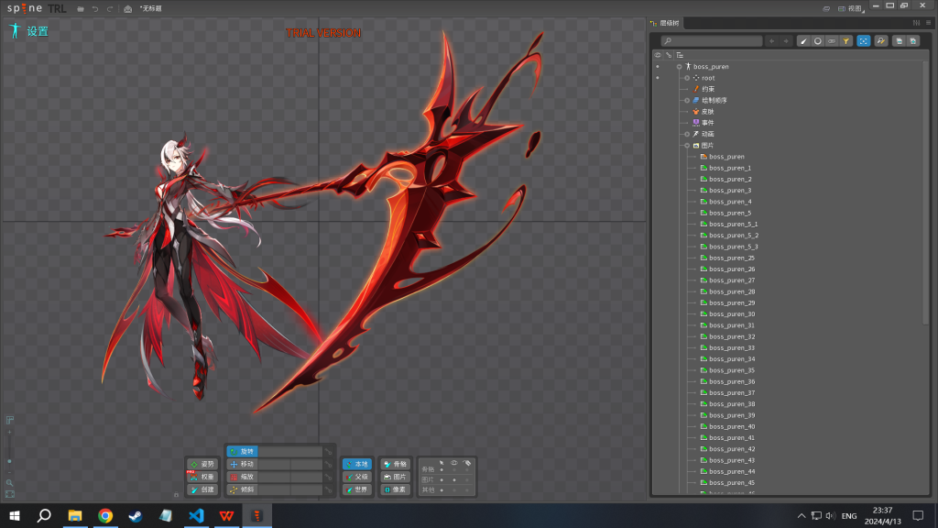The width and height of the screenshot is (938, 528).
Task: Expand the root bone node
Action: [687, 78]
